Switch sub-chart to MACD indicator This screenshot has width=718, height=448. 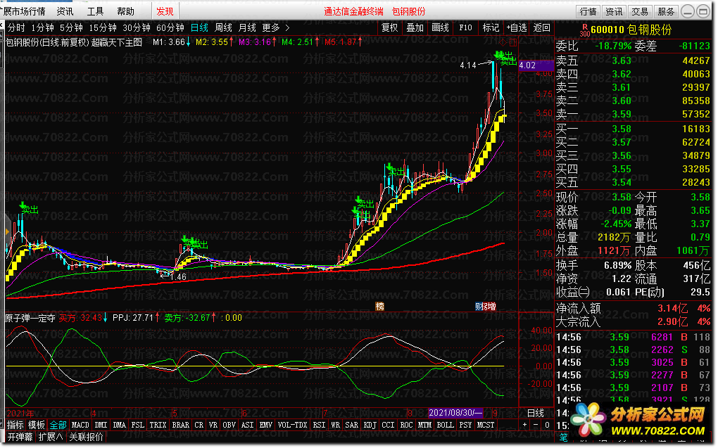point(80,425)
